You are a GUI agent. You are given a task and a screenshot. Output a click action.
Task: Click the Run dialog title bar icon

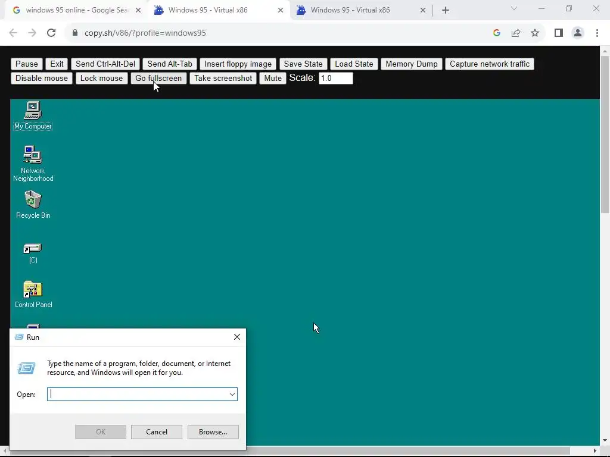pos(19,337)
